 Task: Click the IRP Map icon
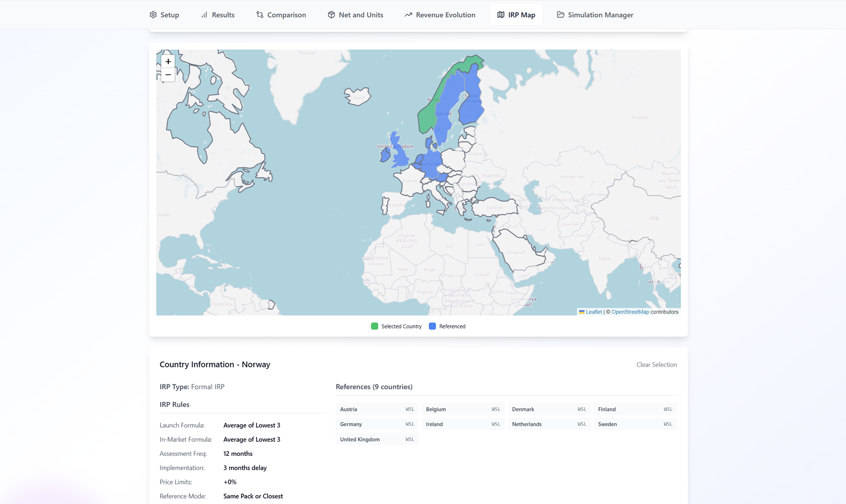(x=500, y=14)
